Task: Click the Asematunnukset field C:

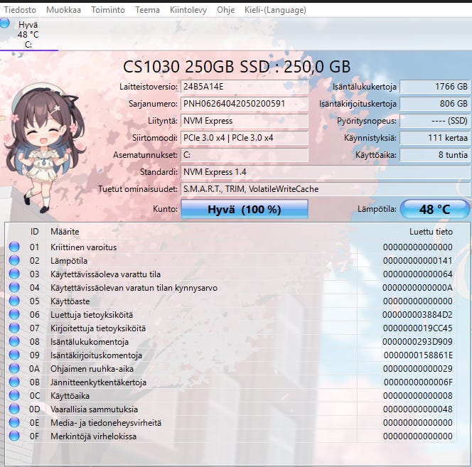Action: [245, 155]
